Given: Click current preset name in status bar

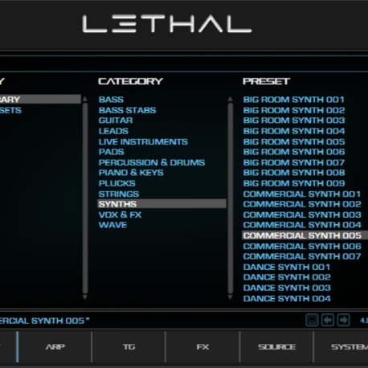Looking at the screenshot, I should pyautogui.click(x=44, y=321).
